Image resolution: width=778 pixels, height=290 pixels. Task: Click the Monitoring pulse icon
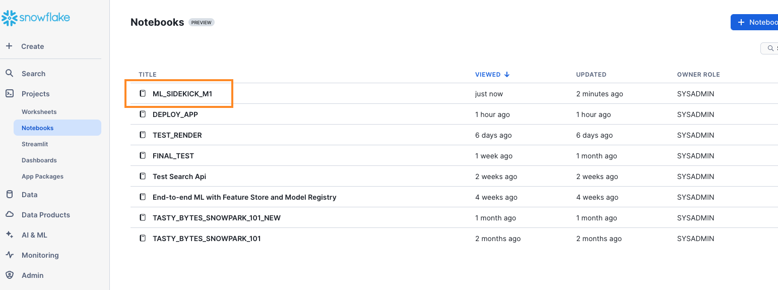(x=9, y=255)
